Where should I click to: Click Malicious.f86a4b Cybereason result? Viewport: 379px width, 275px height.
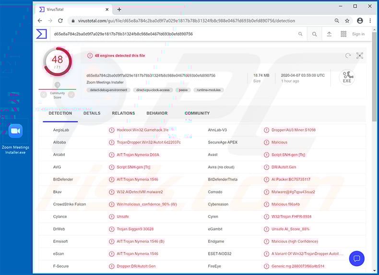[285, 204]
